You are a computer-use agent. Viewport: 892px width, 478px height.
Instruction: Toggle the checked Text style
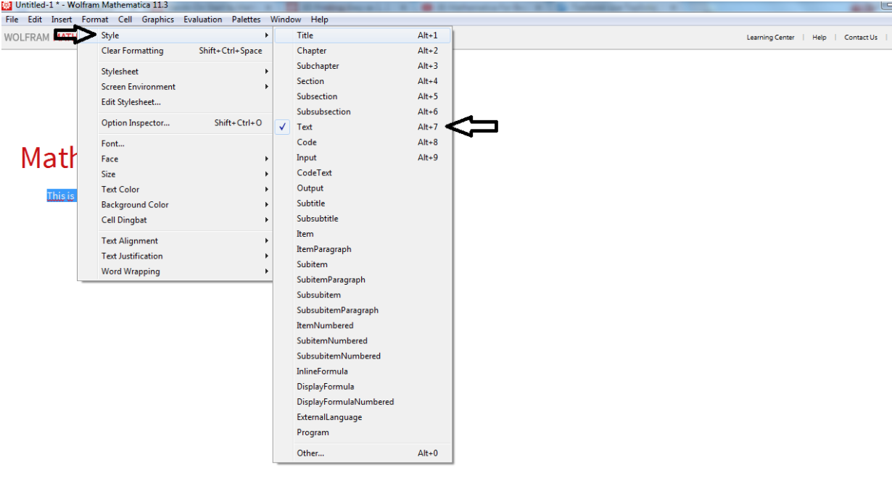tap(363, 127)
